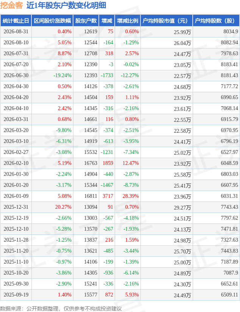Select the 区间股价涨跌幅 column header
Viewport: 240px width, 312px height.
pos(52,21)
